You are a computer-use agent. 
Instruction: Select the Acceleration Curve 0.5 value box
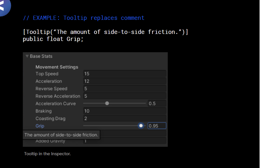click(x=157, y=103)
